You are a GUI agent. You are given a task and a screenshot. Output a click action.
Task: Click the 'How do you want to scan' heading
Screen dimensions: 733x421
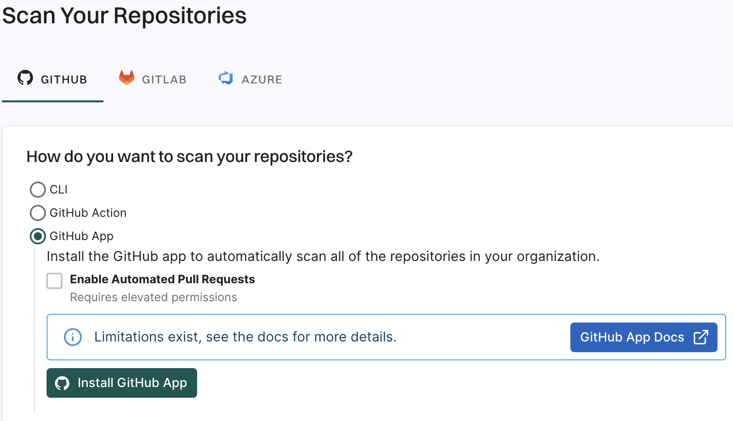click(189, 156)
